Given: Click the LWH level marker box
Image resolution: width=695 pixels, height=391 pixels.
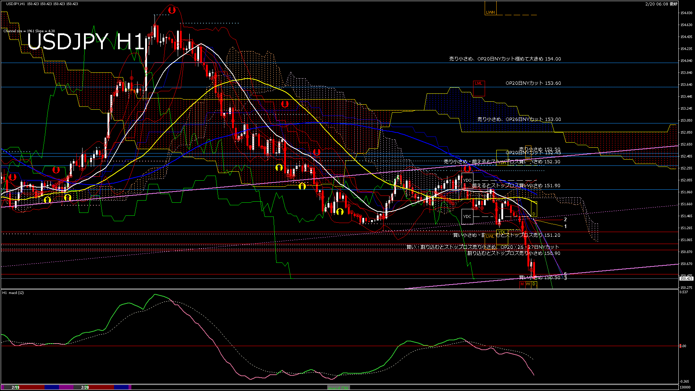Looking at the screenshot, I should (x=490, y=8).
